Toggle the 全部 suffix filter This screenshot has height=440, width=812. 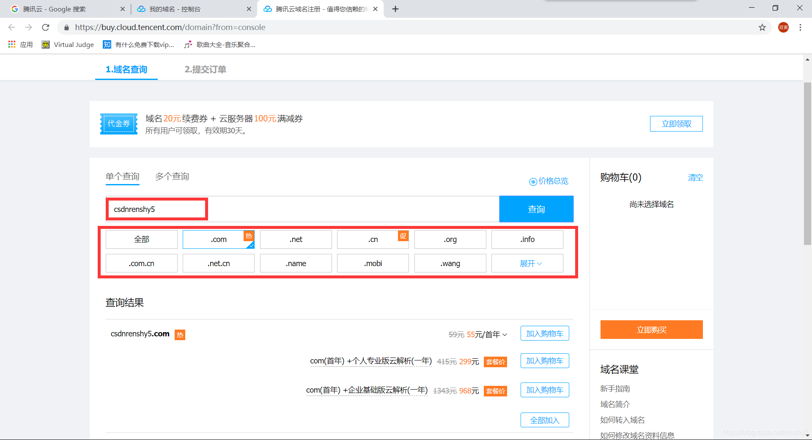pos(142,239)
